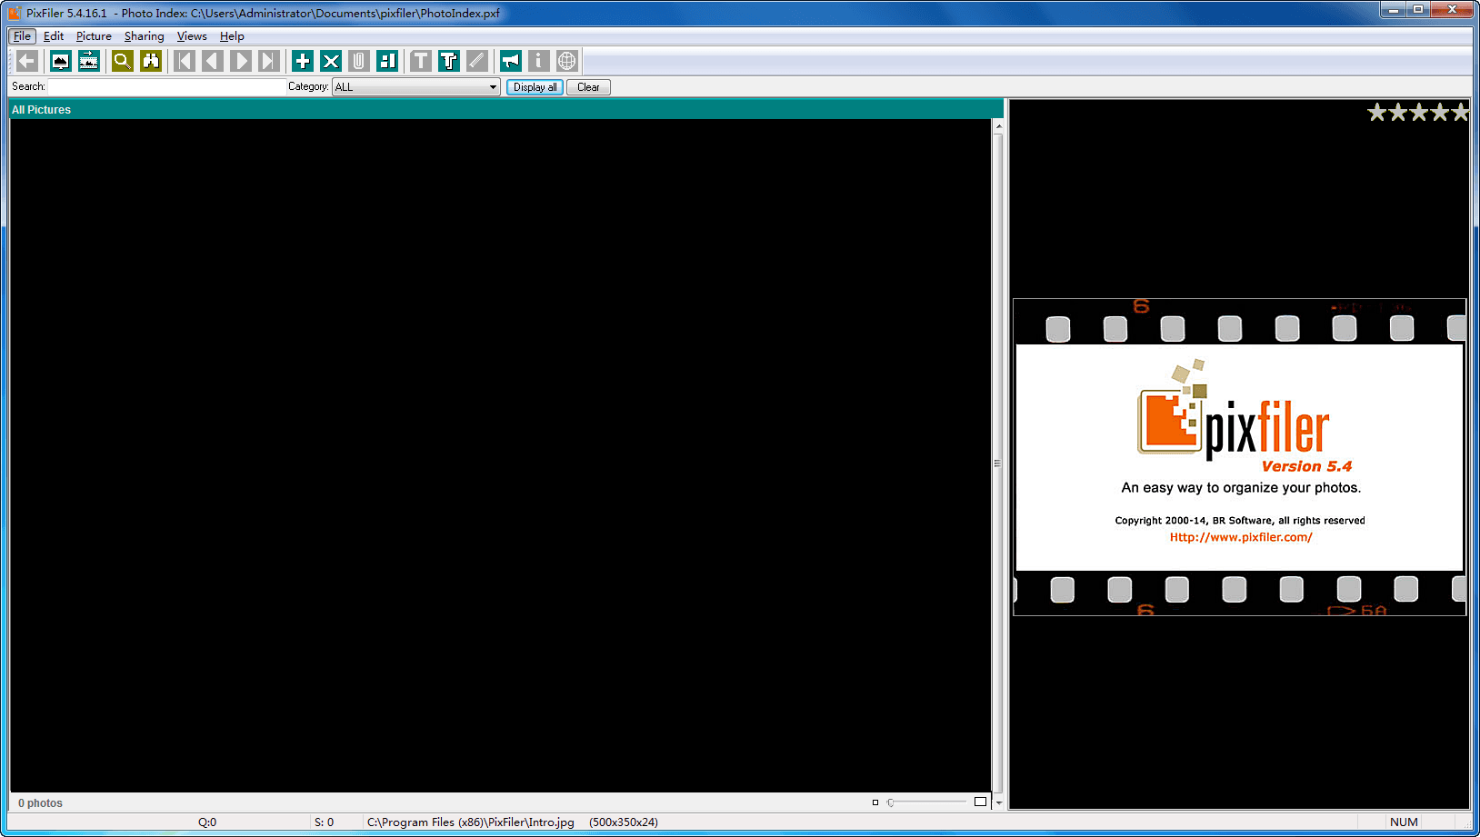Viewport: 1480px width, 837px height.
Task: Minimize the PixFiler window
Action: click(1393, 9)
